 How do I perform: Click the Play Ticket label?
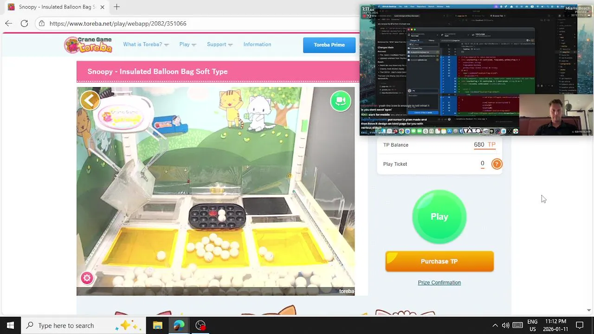coord(395,164)
